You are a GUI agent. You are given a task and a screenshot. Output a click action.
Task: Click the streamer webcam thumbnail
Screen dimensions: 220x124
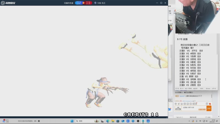coord(197,17)
